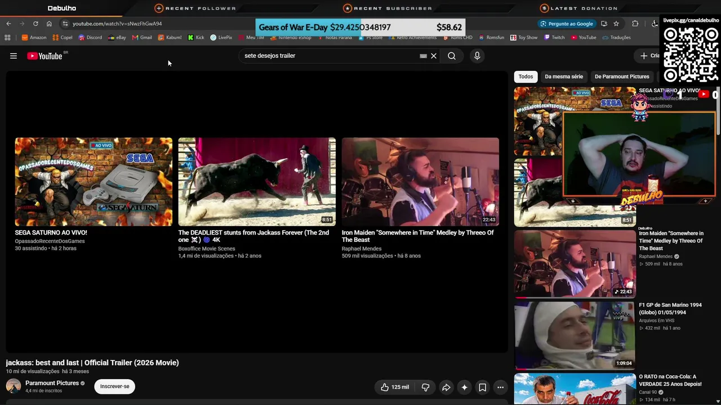Image resolution: width=721 pixels, height=405 pixels.
Task: Click Raphael Mendes channel name in sidebar
Action: [656, 256]
